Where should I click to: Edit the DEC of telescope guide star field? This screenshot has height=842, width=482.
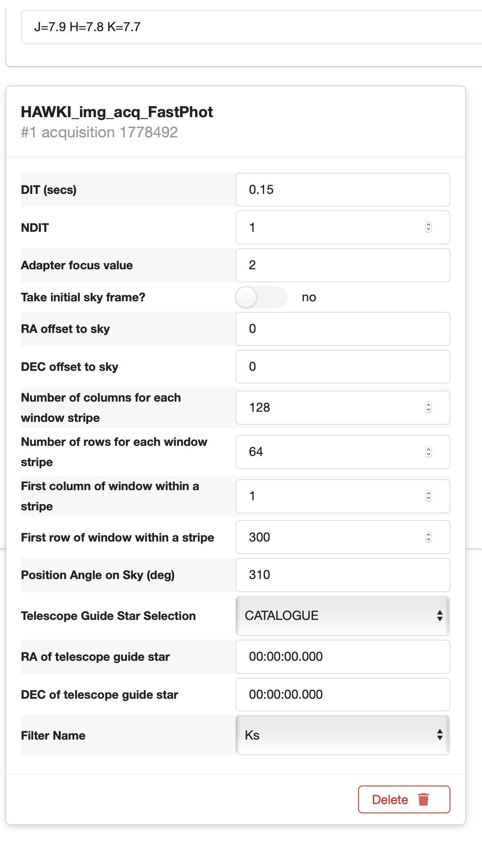(x=343, y=695)
